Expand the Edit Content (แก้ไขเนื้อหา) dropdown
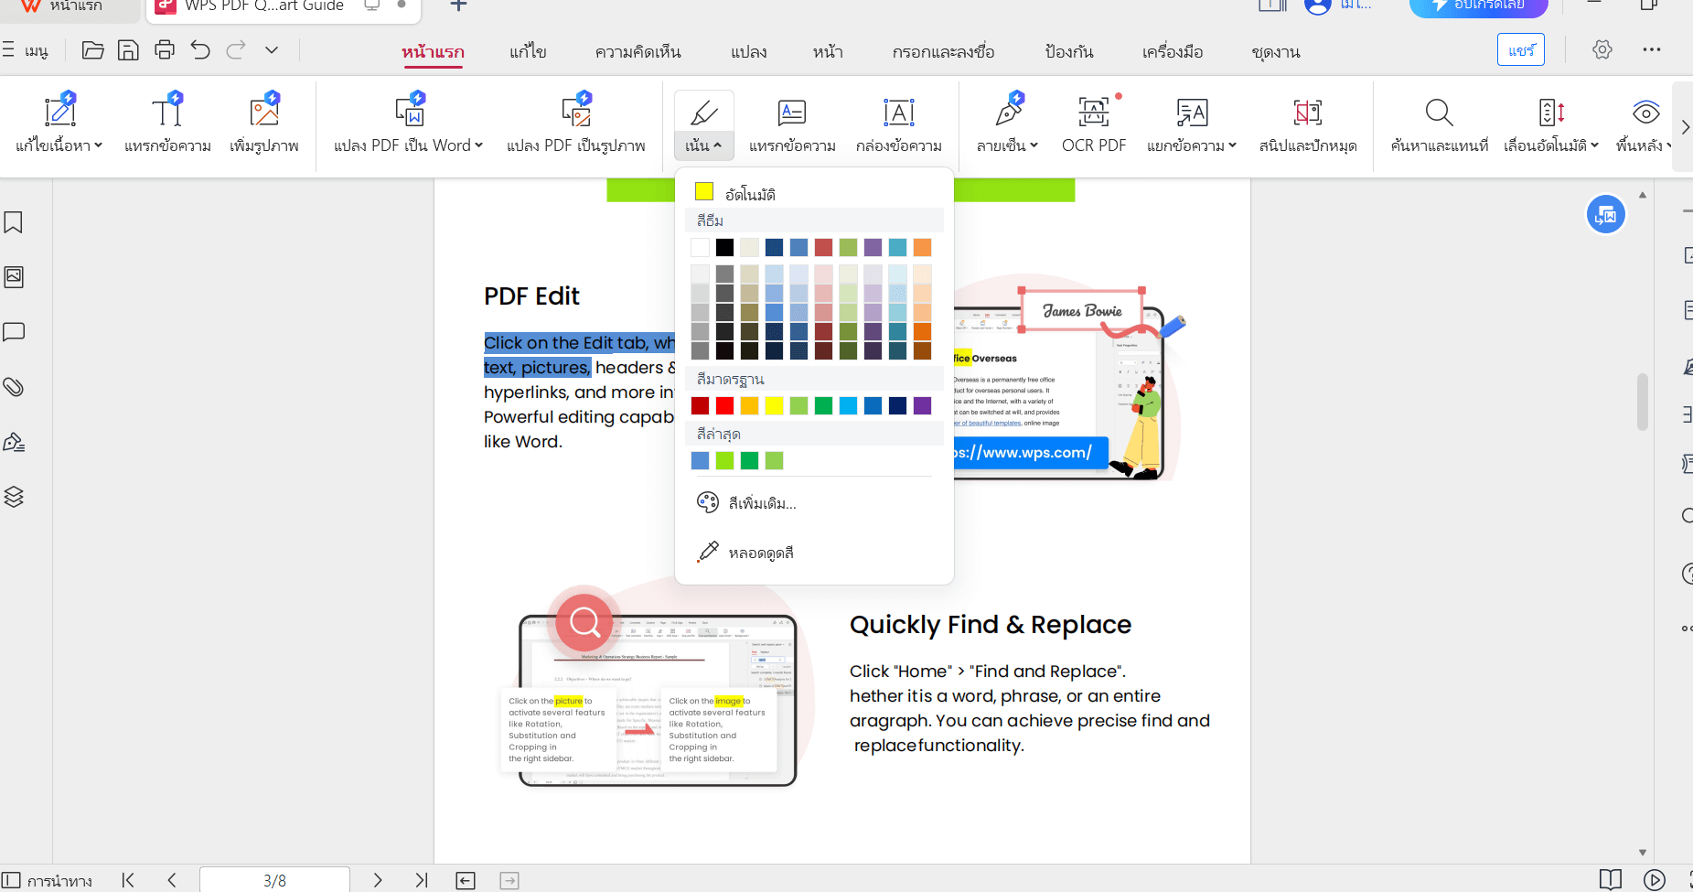Image resolution: width=1693 pixels, height=892 pixels. coord(98,145)
